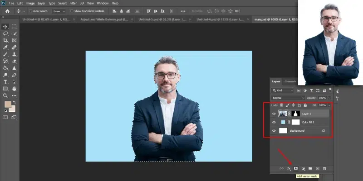Open the Edit menu

point(20,3)
